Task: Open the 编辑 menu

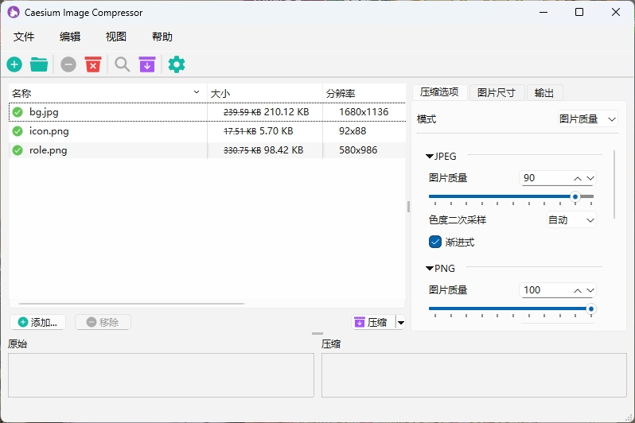Action: click(x=70, y=37)
